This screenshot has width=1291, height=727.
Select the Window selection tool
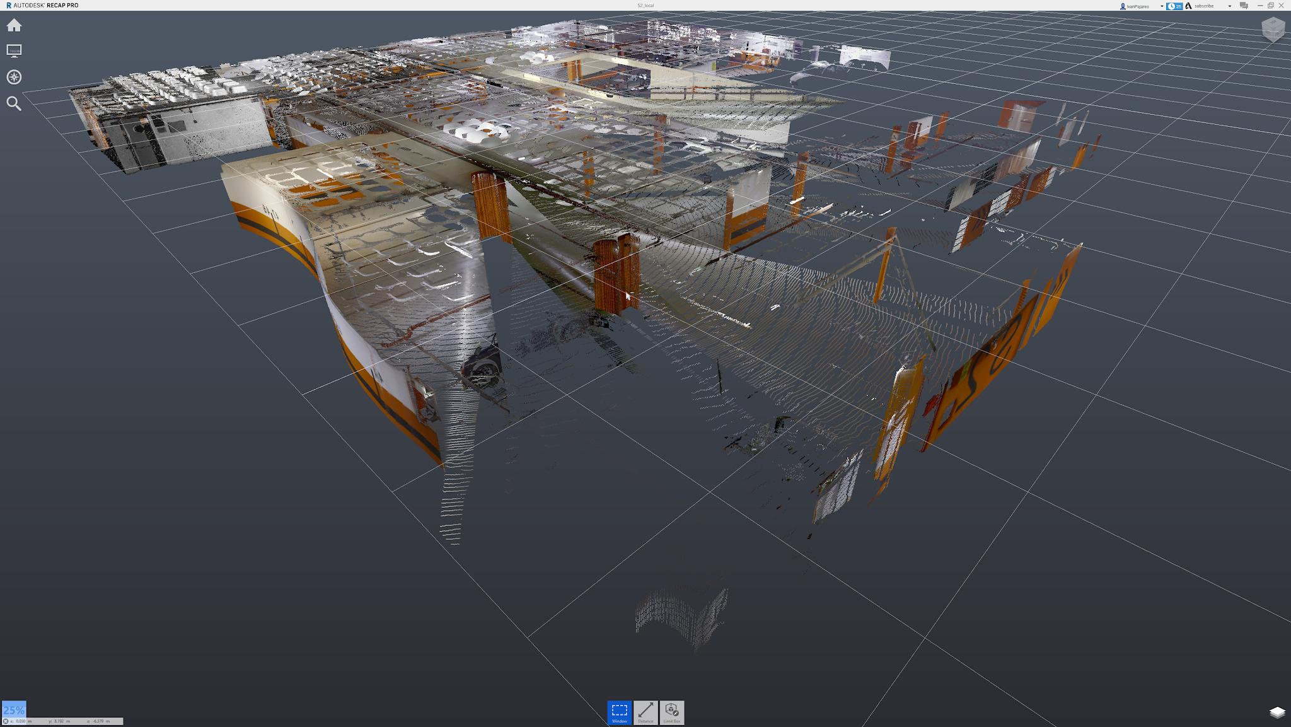pyautogui.click(x=620, y=712)
